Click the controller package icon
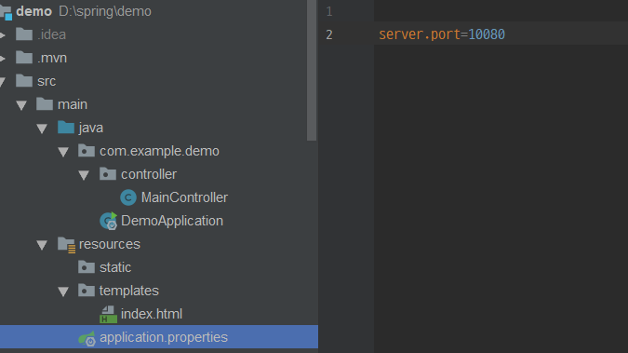Viewport: 628px width, 353px height. click(x=108, y=174)
